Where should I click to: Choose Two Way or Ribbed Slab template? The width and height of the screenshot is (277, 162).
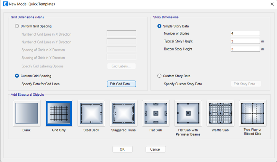point(253,113)
